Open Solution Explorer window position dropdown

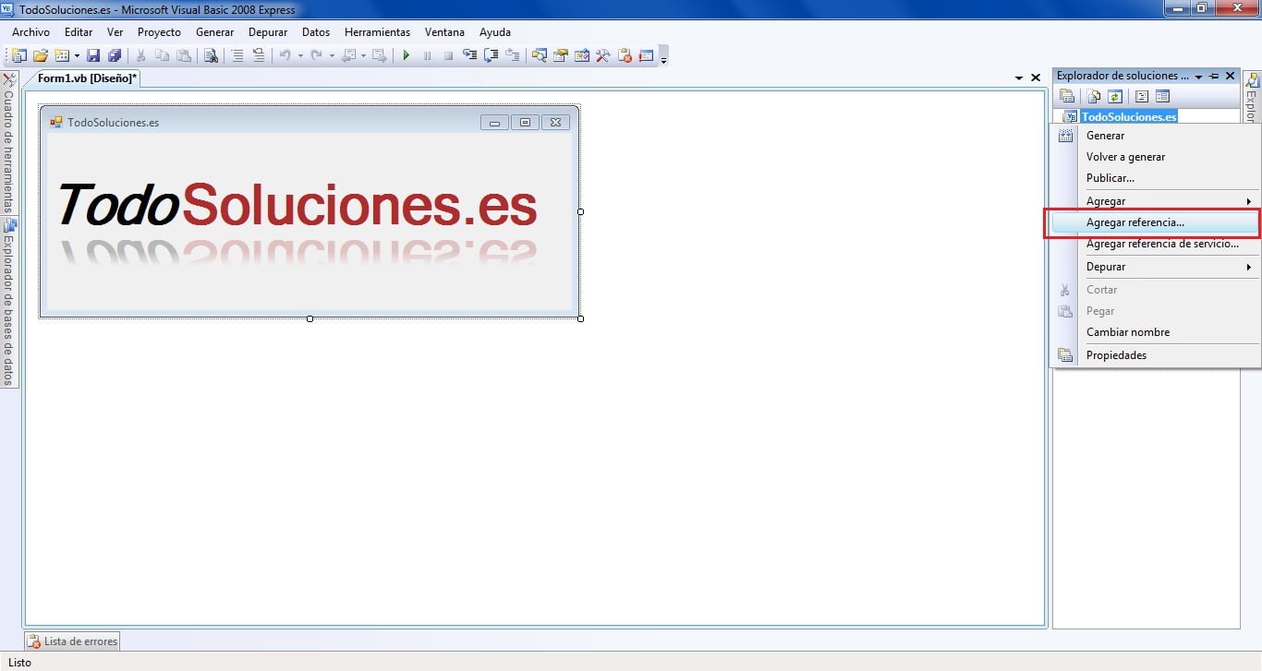[x=1198, y=77]
